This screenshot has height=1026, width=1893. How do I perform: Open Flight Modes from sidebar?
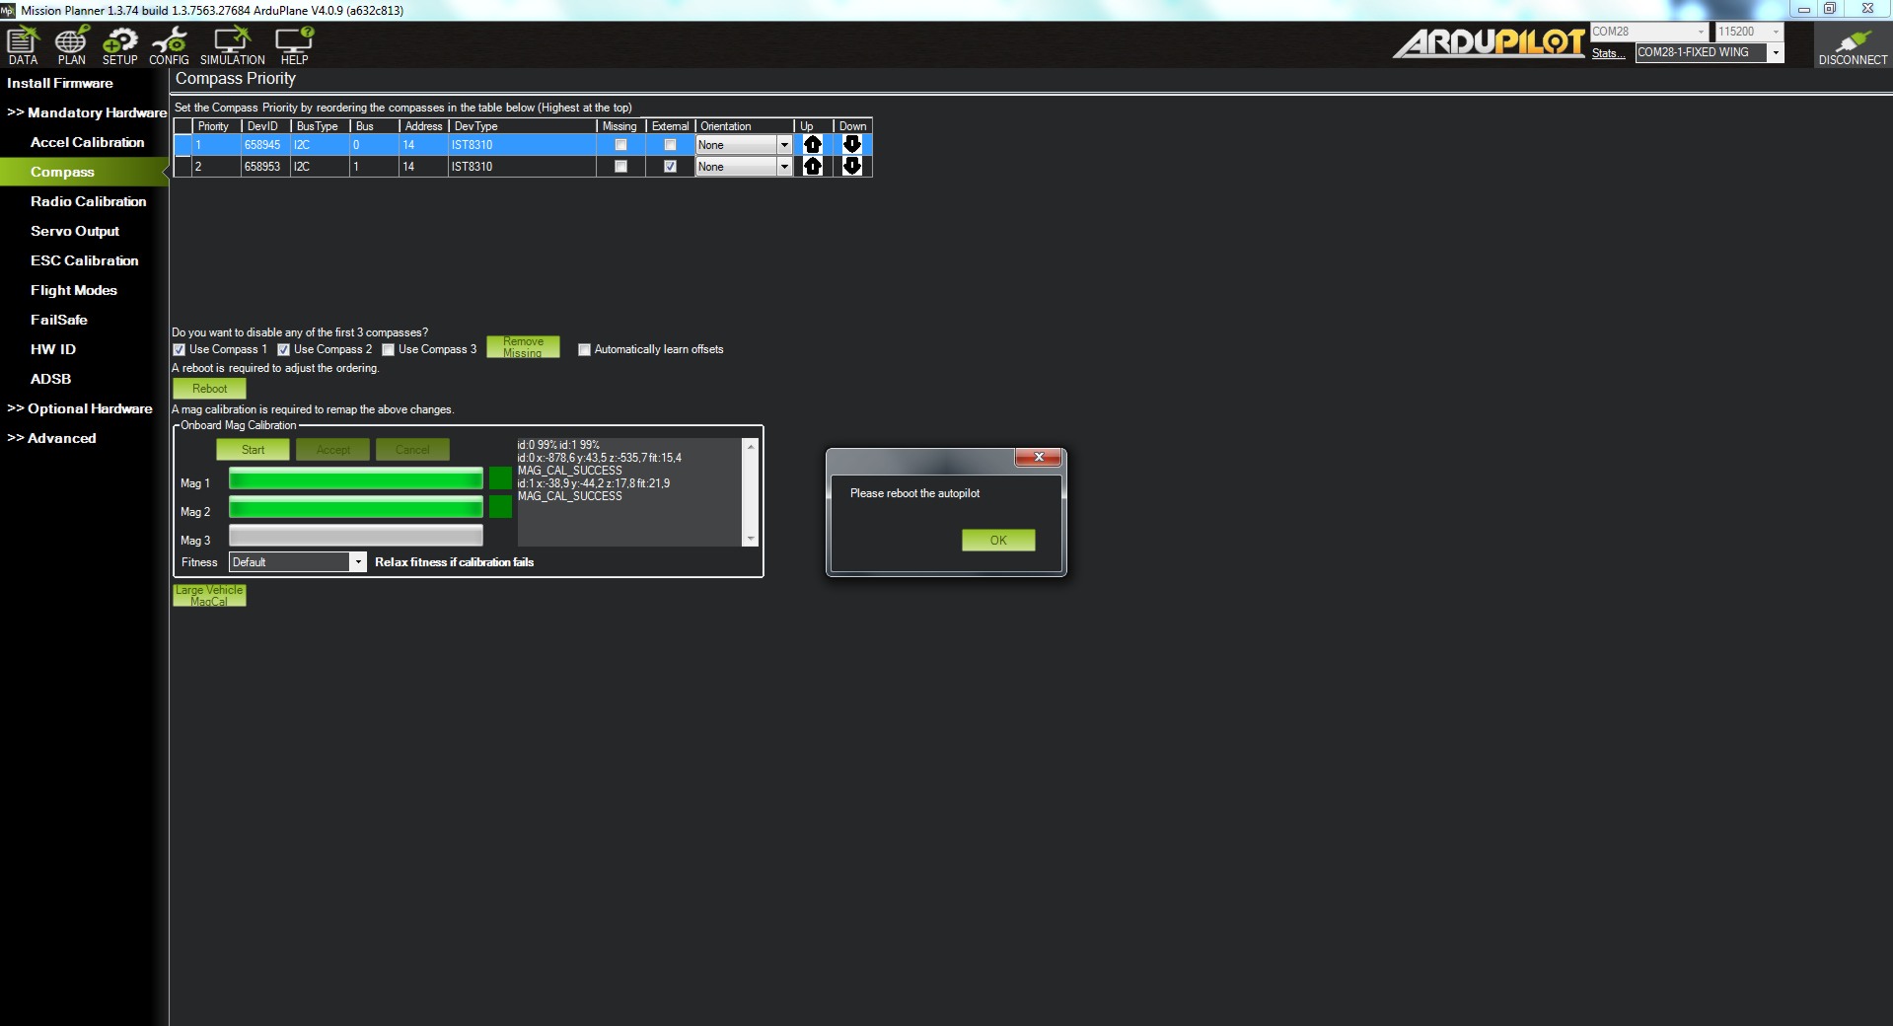pyautogui.click(x=73, y=290)
